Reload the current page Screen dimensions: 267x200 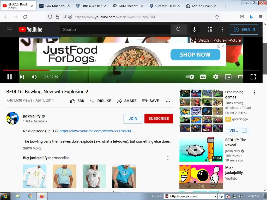(x=25, y=17)
